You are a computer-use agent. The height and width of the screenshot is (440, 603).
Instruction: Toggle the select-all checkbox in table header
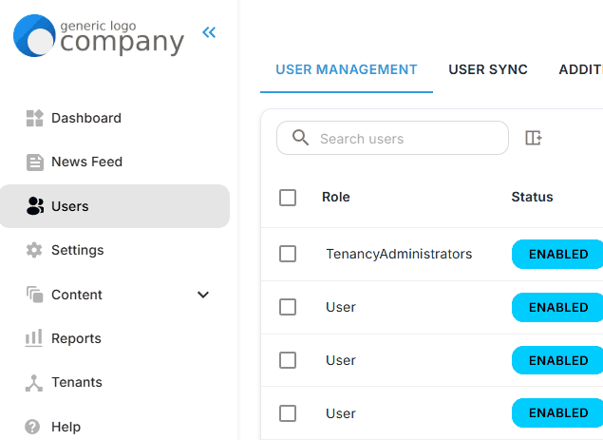288,198
